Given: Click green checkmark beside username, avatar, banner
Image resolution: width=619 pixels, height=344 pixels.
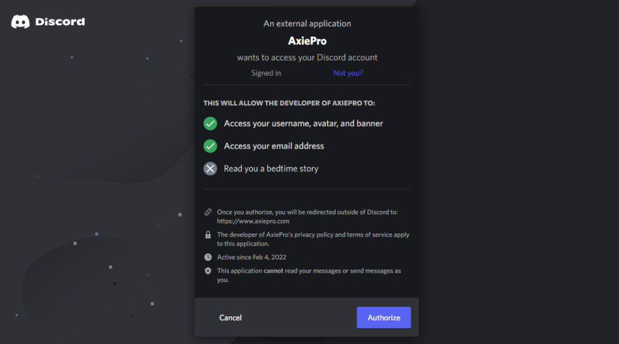Looking at the screenshot, I should [x=210, y=123].
